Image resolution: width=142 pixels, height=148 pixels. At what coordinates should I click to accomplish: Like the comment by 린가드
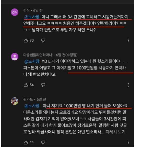click(26, 142)
